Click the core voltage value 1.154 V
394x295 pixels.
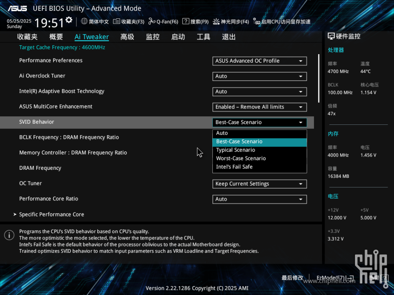click(x=368, y=93)
